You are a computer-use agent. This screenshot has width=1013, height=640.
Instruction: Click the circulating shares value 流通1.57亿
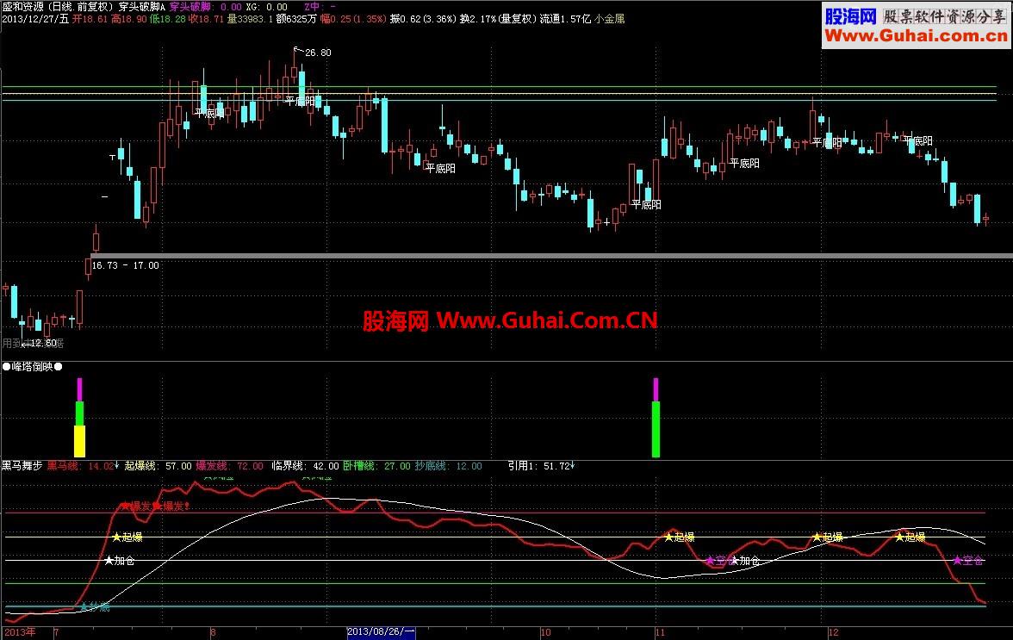pyautogui.click(x=566, y=19)
